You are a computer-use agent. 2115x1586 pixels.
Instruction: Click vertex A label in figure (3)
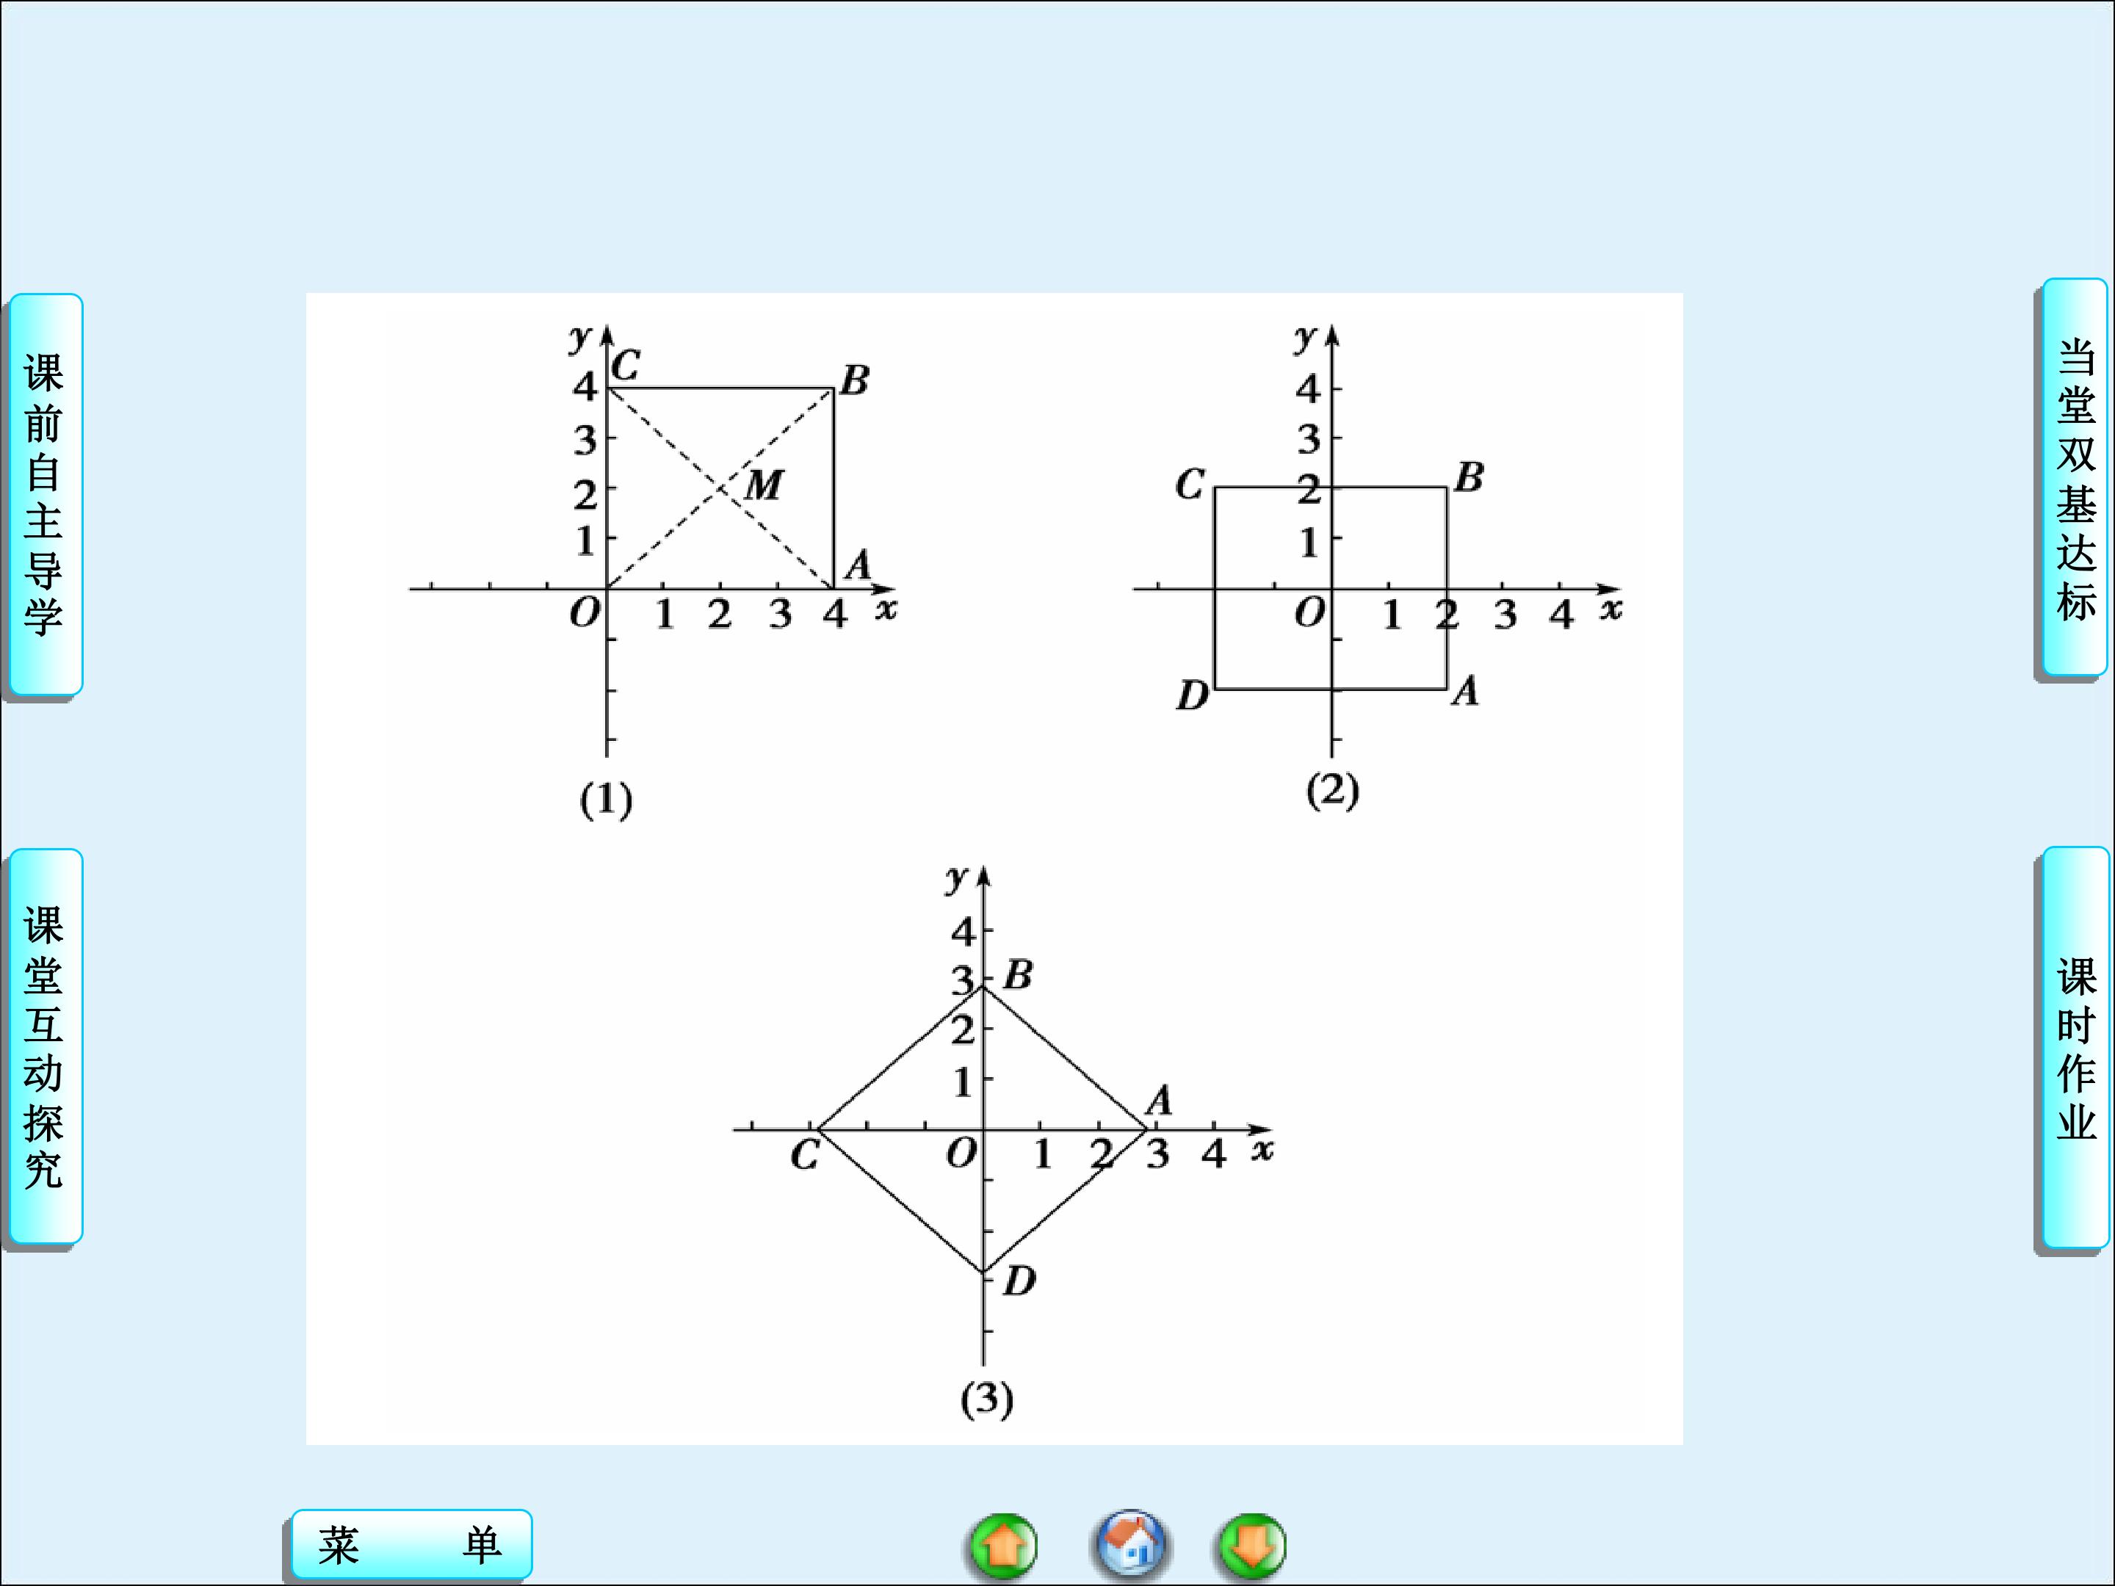click(1159, 1101)
